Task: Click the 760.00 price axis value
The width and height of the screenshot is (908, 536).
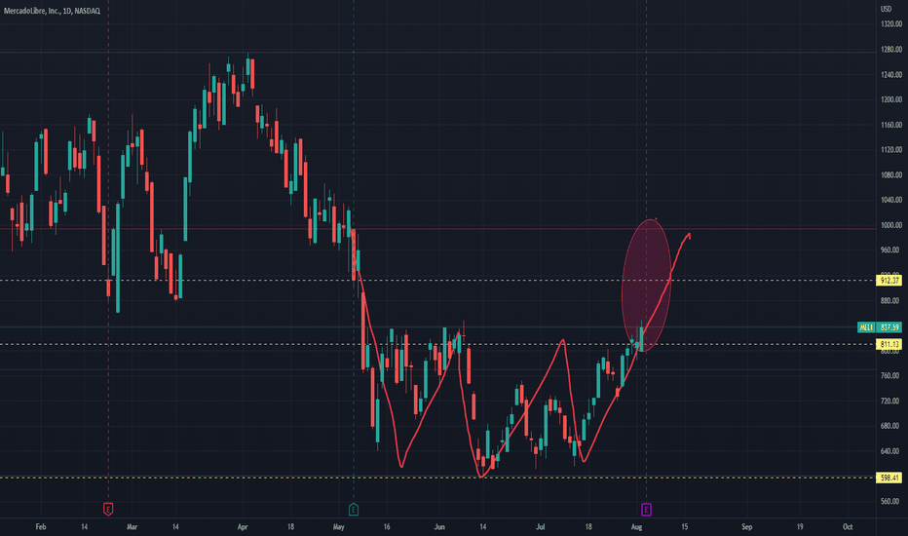Action: tap(891, 375)
